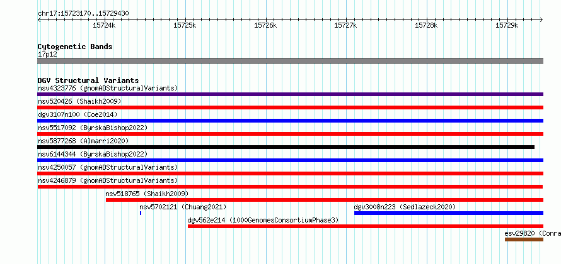Click the Cytogenetic Bands track title
Viewport: 561px width, 264px height.
tap(75, 47)
